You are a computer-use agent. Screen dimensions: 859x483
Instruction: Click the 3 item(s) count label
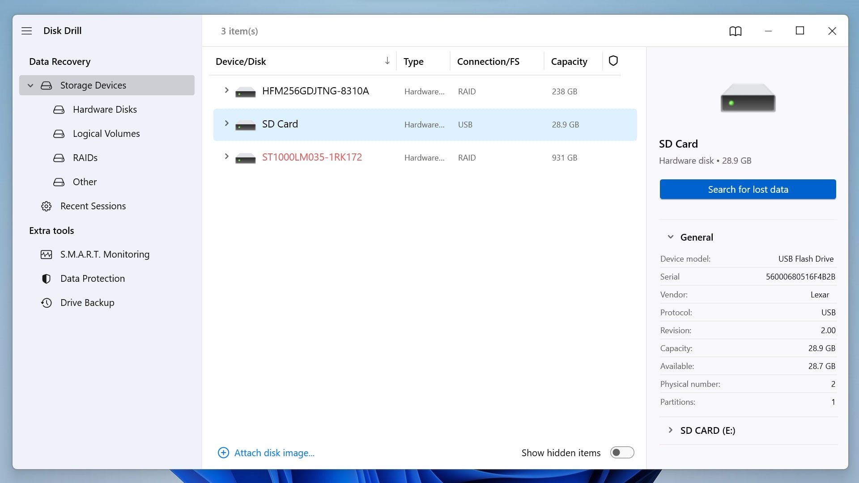pyautogui.click(x=239, y=31)
